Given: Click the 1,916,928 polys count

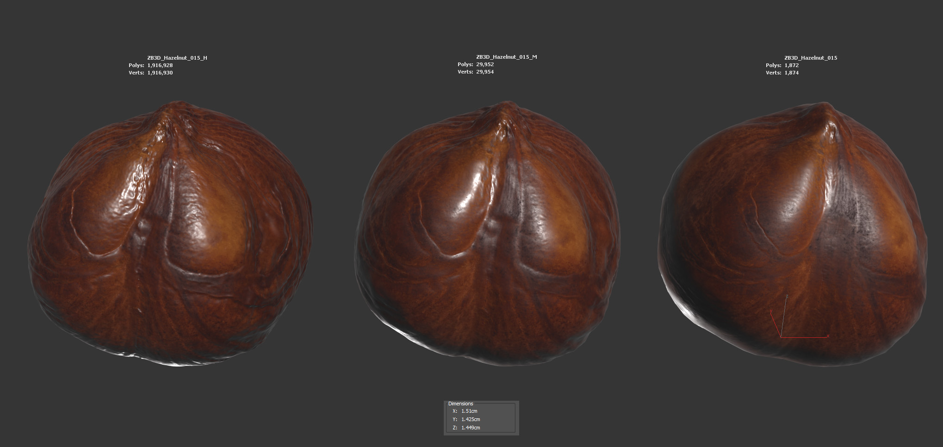Looking at the screenshot, I should pos(160,65).
